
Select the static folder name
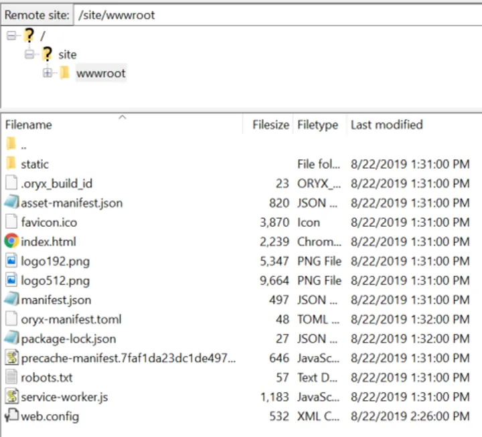point(35,164)
